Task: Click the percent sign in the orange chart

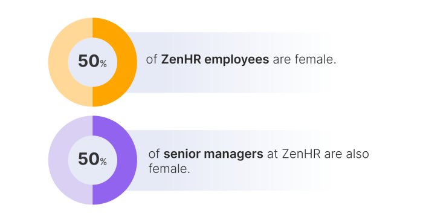Action: tap(103, 64)
